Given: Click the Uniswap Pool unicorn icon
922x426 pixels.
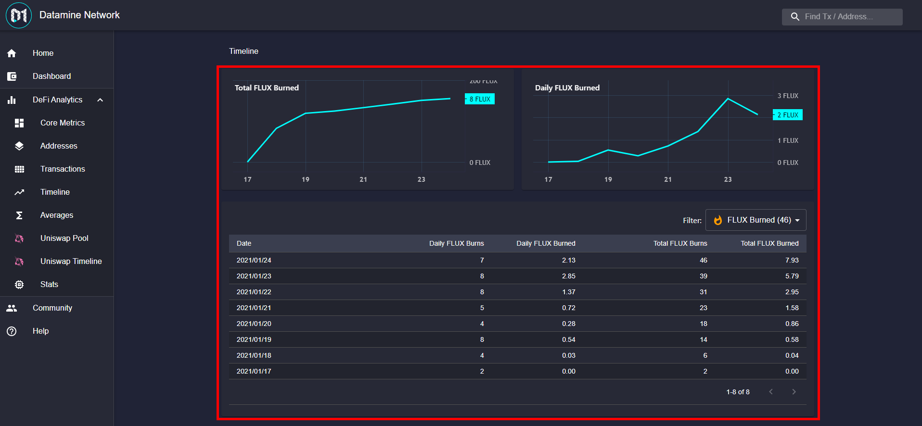Looking at the screenshot, I should 19,238.
